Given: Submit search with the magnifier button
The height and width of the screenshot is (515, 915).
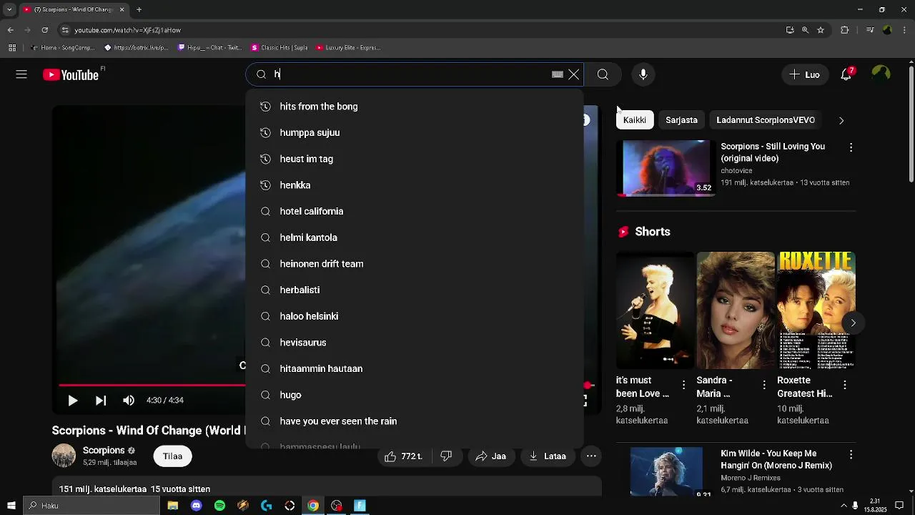Looking at the screenshot, I should [x=603, y=74].
